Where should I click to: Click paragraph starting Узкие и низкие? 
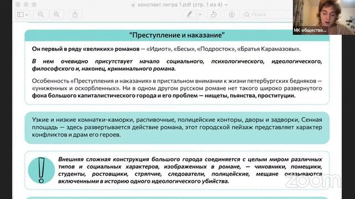(x=177, y=127)
